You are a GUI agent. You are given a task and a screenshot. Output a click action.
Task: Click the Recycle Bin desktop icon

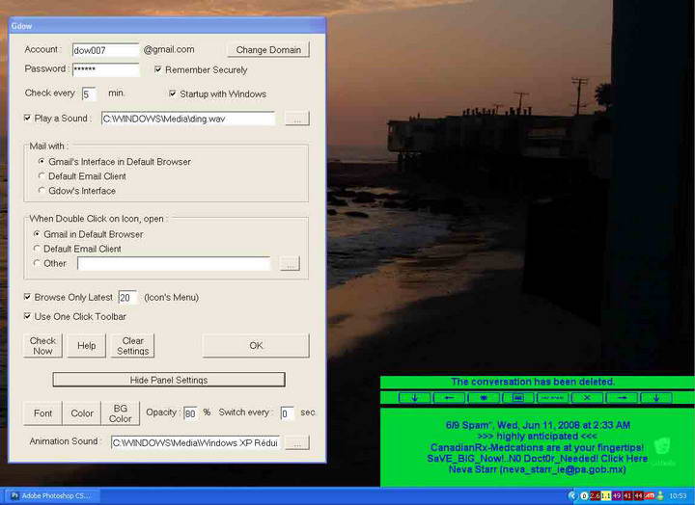click(x=663, y=448)
